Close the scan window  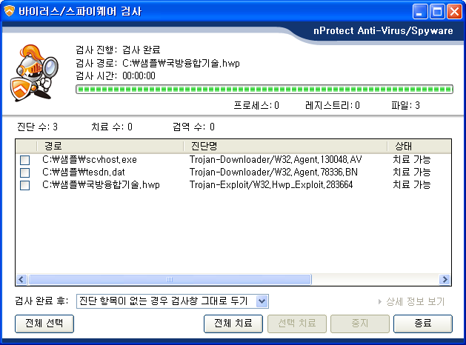[x=454, y=12]
